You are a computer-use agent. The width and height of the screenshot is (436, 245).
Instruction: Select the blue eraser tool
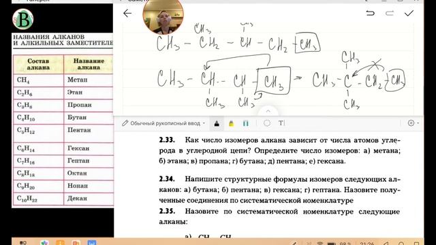pyautogui.click(x=246, y=123)
